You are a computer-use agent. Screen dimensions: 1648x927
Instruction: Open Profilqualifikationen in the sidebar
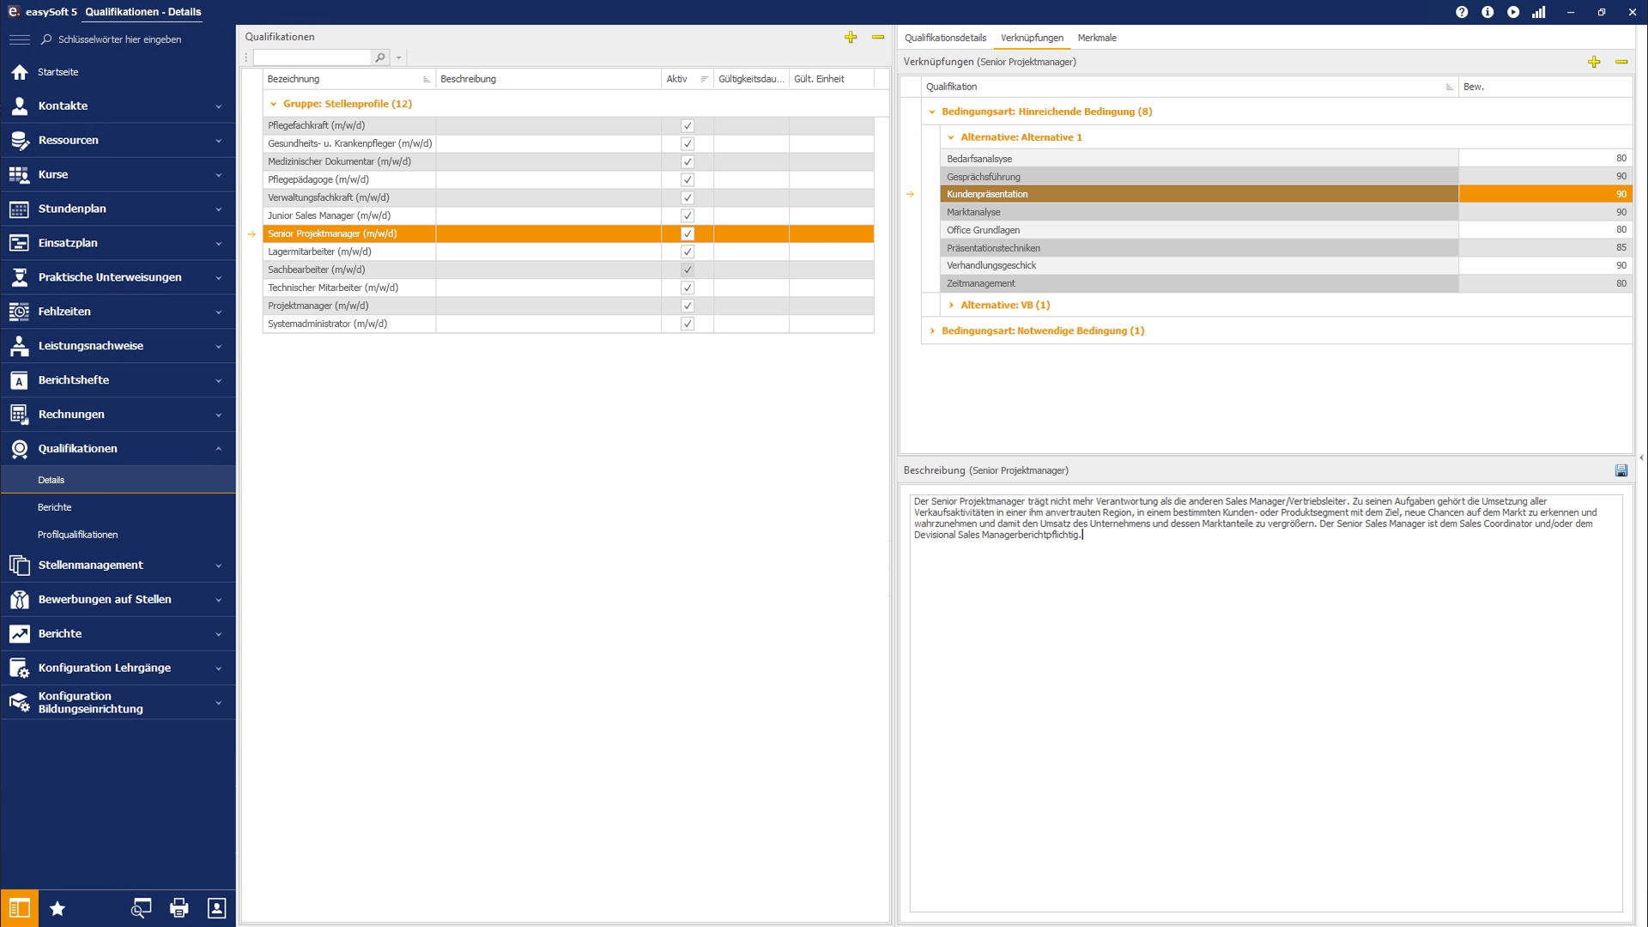pyautogui.click(x=78, y=535)
